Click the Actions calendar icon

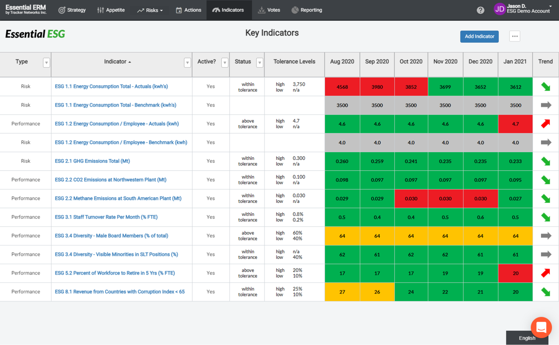tap(178, 10)
